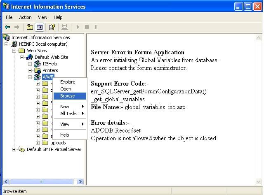Click the Properties help toolbar icon
This screenshot has width=264, height=195.
[x=52, y=27]
